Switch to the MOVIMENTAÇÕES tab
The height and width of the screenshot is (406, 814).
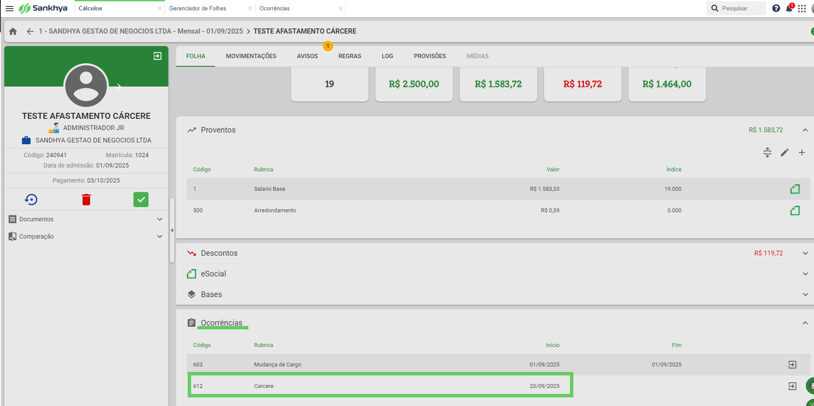point(251,56)
